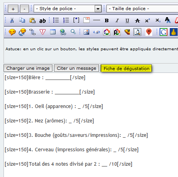Click the minus button to shrink editor
This screenshot has height=177, width=178.
pyautogui.click(x=24, y=9)
